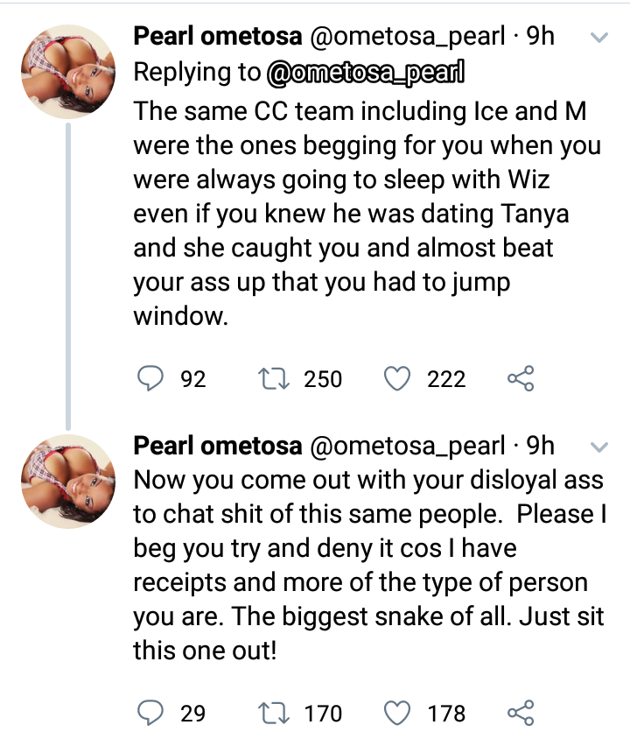Expand the second tweet's options chevron

click(600, 447)
